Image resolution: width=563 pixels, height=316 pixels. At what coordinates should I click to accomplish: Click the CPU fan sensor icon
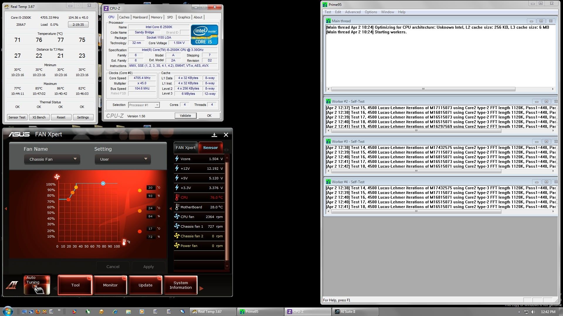177,217
